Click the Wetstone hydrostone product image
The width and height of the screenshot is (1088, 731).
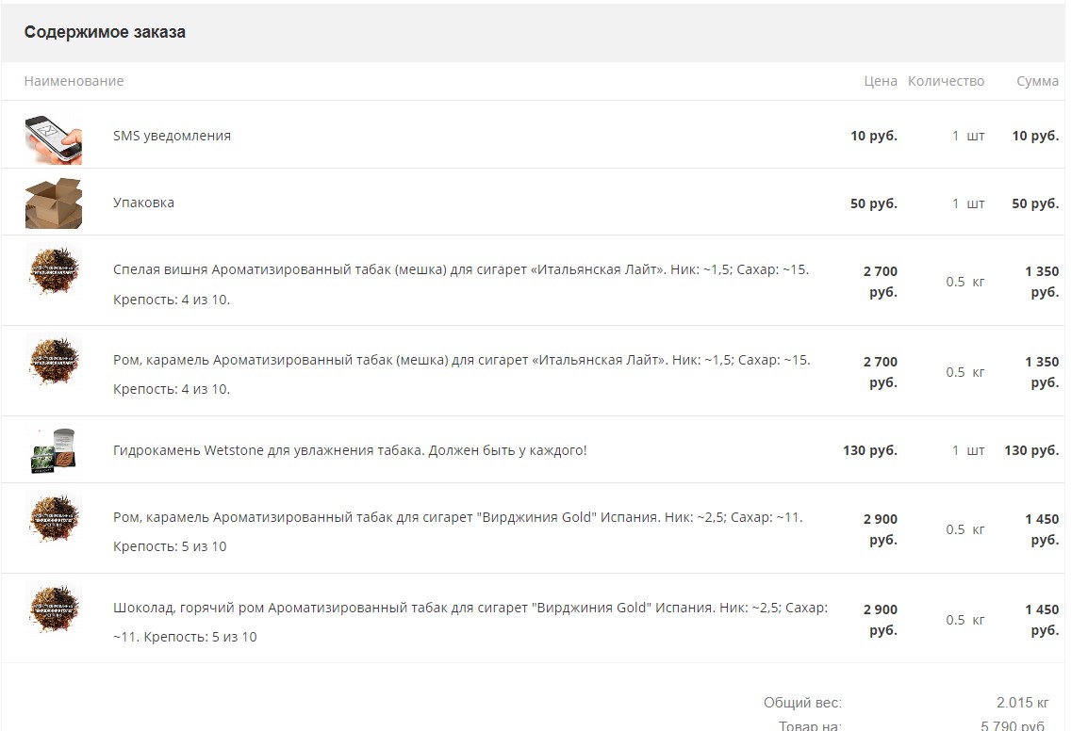tap(53, 451)
